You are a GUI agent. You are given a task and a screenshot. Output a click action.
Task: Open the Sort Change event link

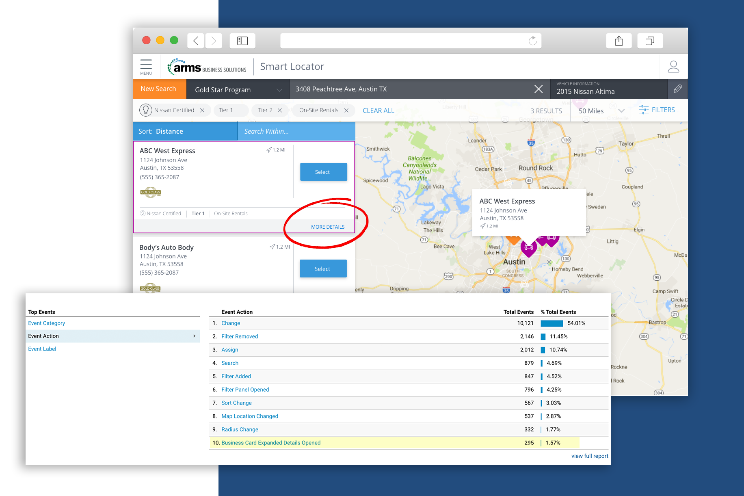pyautogui.click(x=236, y=403)
